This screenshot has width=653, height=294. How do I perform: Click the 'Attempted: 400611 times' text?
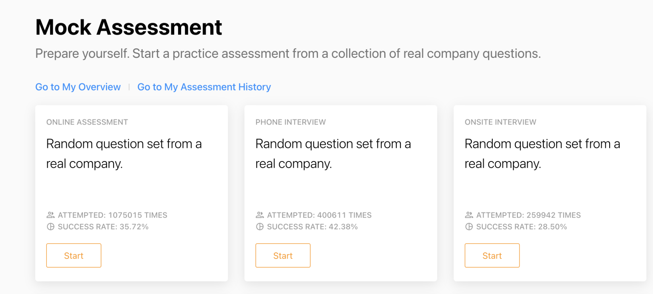(319, 215)
